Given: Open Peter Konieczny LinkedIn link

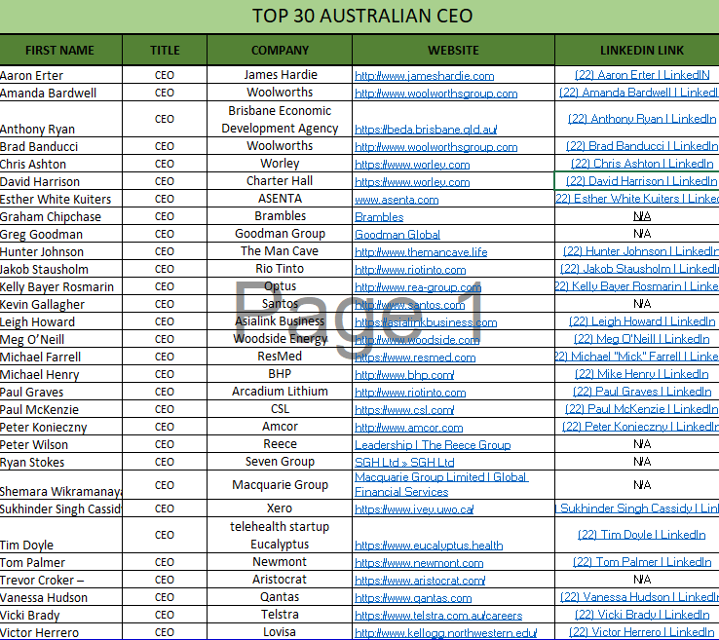Looking at the screenshot, I should [x=640, y=427].
